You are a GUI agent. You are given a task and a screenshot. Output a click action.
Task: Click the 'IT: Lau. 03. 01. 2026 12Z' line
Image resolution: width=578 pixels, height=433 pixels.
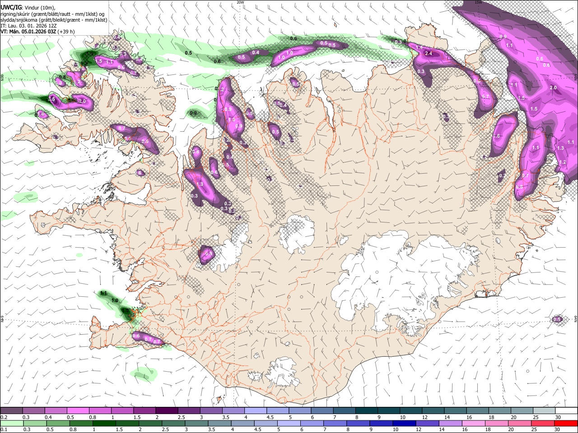28,26
